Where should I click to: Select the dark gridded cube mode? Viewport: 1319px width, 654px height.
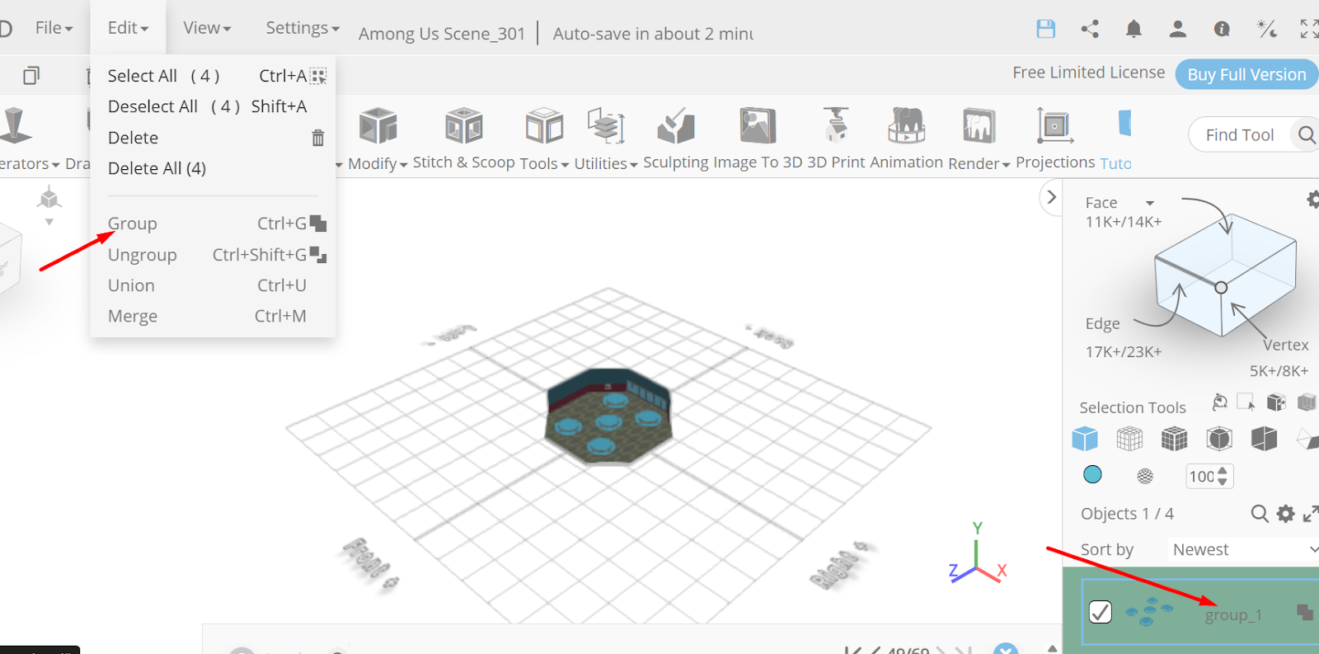click(x=1174, y=439)
